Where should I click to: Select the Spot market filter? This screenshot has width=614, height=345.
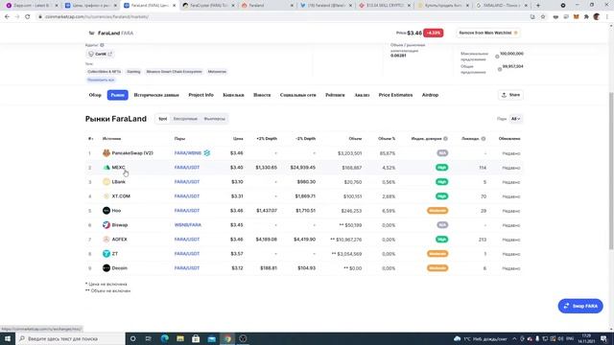pyautogui.click(x=163, y=119)
